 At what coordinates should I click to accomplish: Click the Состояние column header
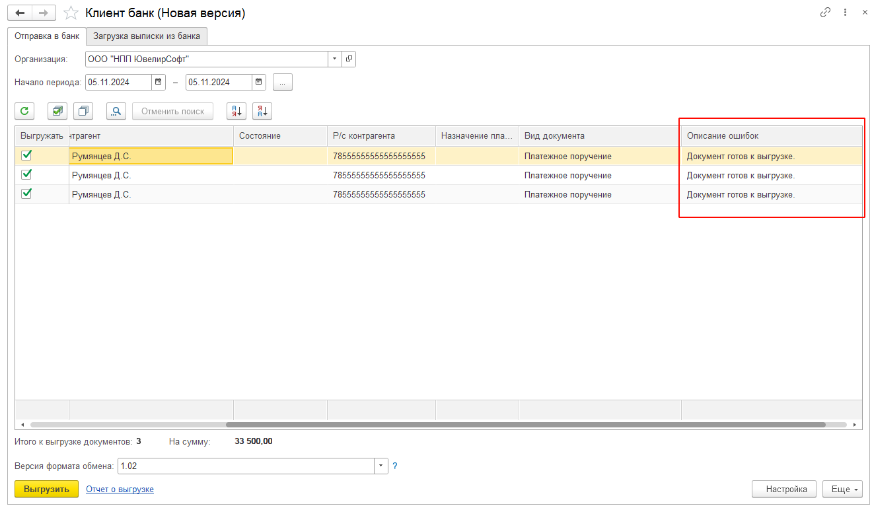[x=280, y=136]
